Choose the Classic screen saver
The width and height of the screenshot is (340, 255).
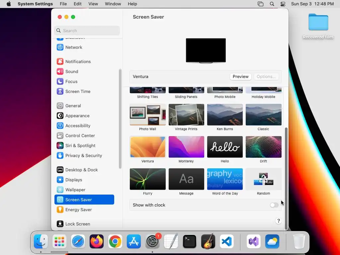point(263,115)
